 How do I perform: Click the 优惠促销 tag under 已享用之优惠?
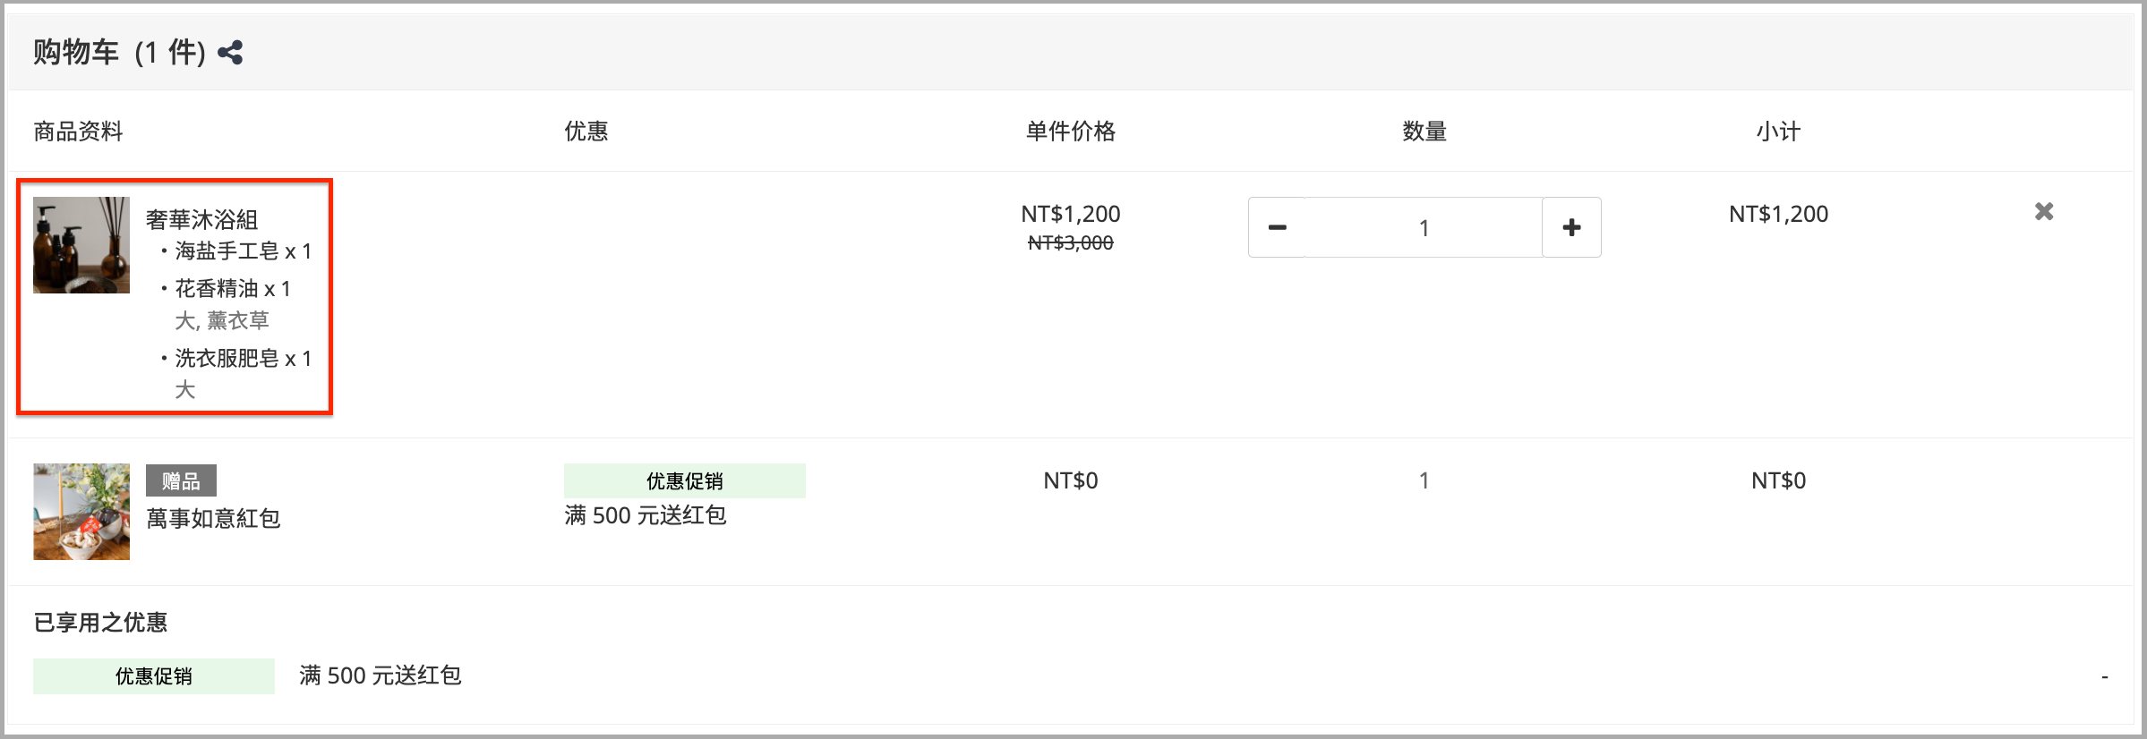pos(154,676)
